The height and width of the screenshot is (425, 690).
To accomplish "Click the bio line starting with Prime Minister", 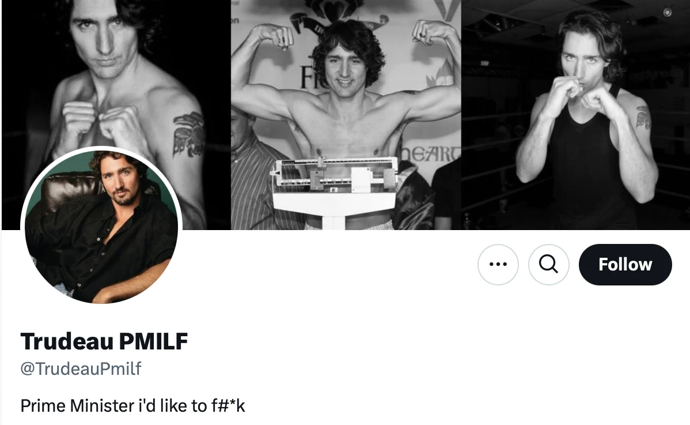I will pos(132,406).
